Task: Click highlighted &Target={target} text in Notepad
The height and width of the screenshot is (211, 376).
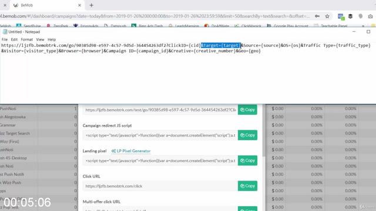Action: [x=221, y=46]
